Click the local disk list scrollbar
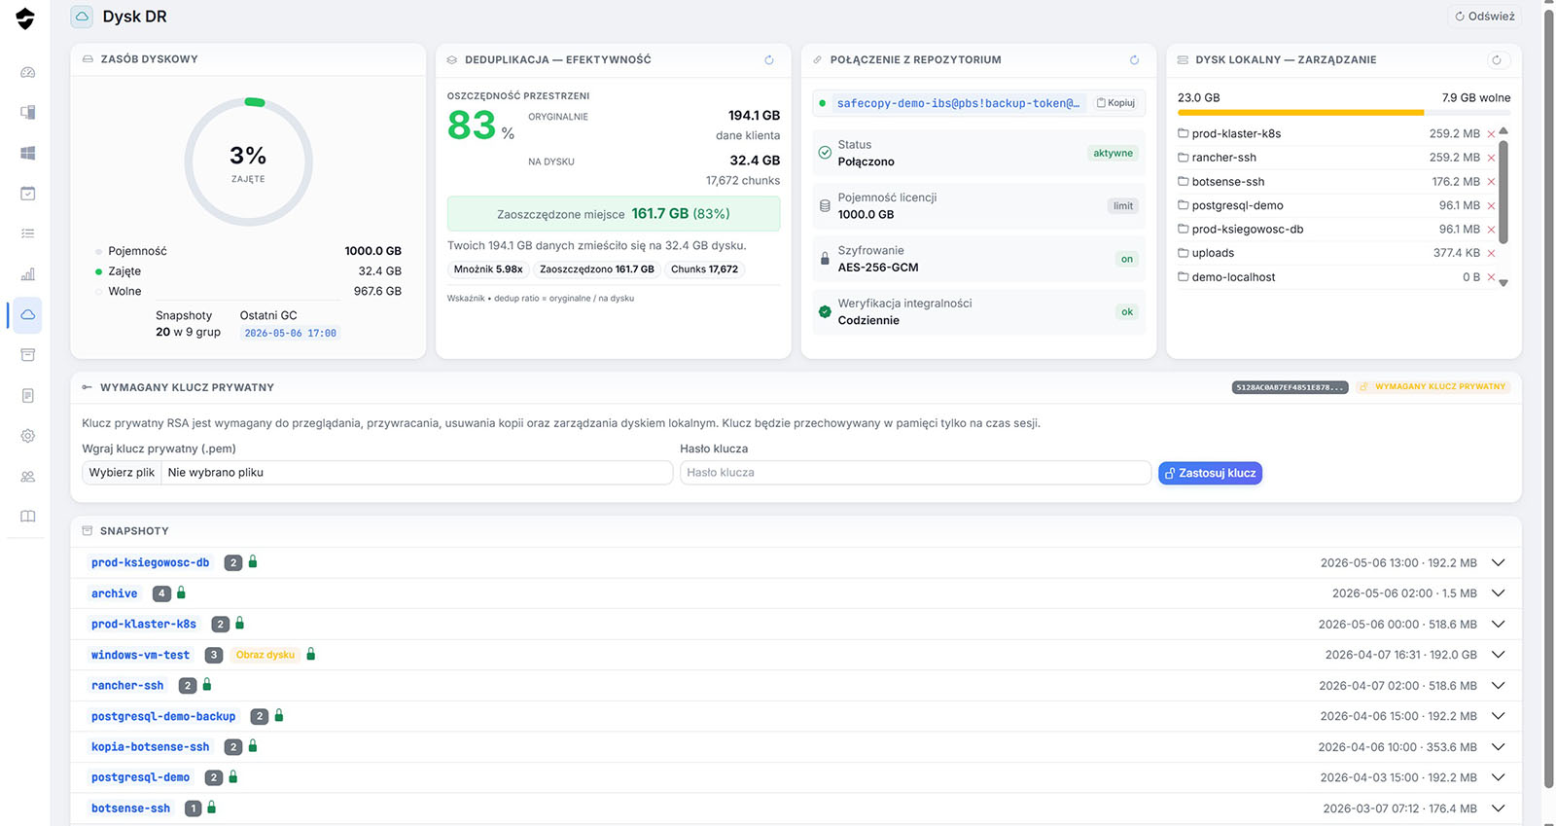The height and width of the screenshot is (826, 1556). [1503, 192]
